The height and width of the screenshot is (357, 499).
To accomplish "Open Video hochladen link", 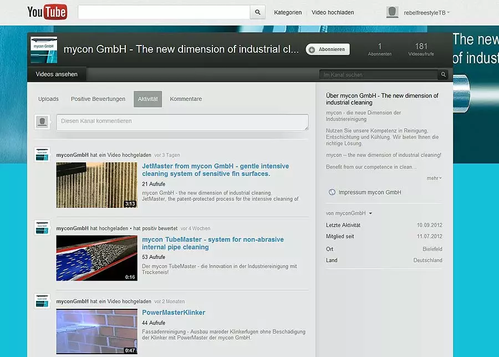I will pyautogui.click(x=333, y=12).
